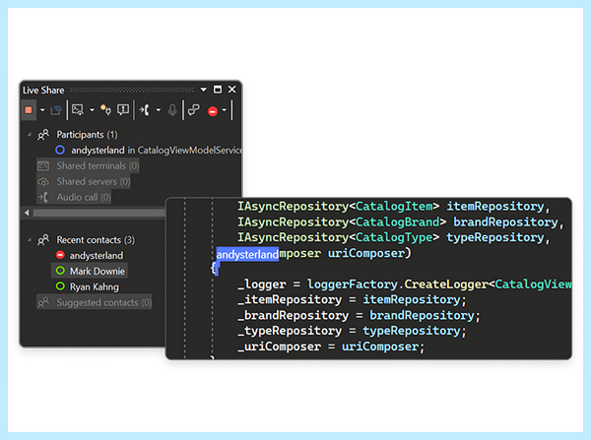
Task: Collapse the Participants (1) section
Action: [x=30, y=134]
